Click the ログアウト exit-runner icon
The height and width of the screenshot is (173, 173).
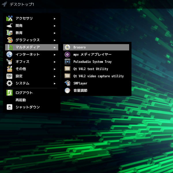click(10, 93)
